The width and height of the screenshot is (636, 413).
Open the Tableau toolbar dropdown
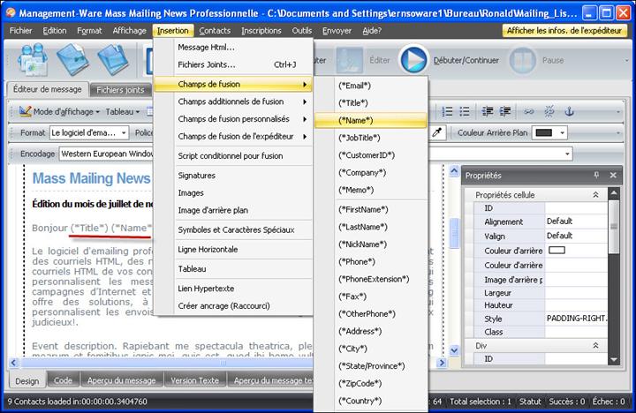click(x=123, y=111)
